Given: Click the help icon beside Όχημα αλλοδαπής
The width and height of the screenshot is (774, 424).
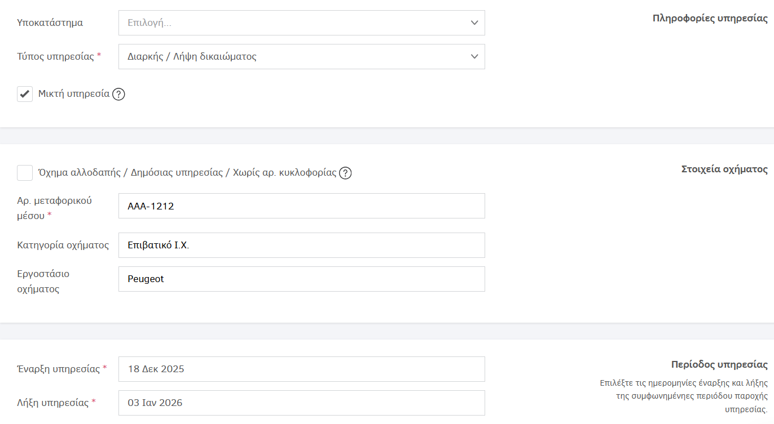Looking at the screenshot, I should 346,173.
